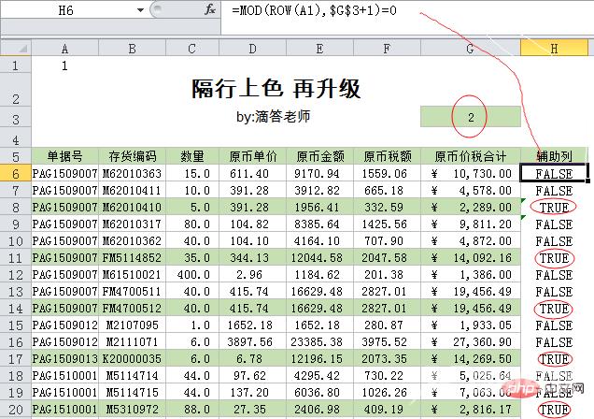The height and width of the screenshot is (419, 594).
Task: Click cell H6 showing FALSE
Action: [x=555, y=174]
